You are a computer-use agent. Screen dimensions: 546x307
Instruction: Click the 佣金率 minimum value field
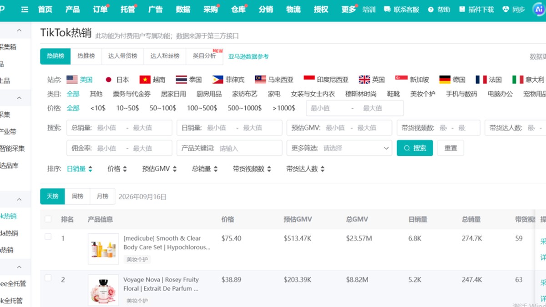point(106,148)
